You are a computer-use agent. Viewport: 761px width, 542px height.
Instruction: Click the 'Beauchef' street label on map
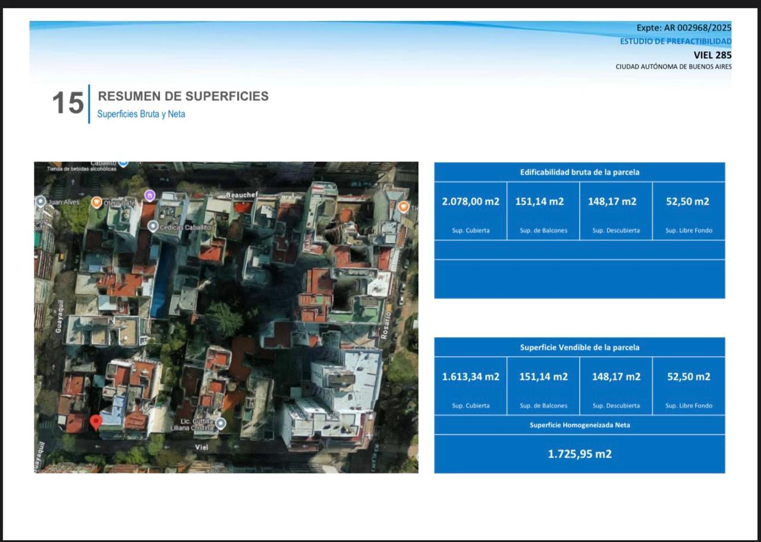tap(242, 195)
